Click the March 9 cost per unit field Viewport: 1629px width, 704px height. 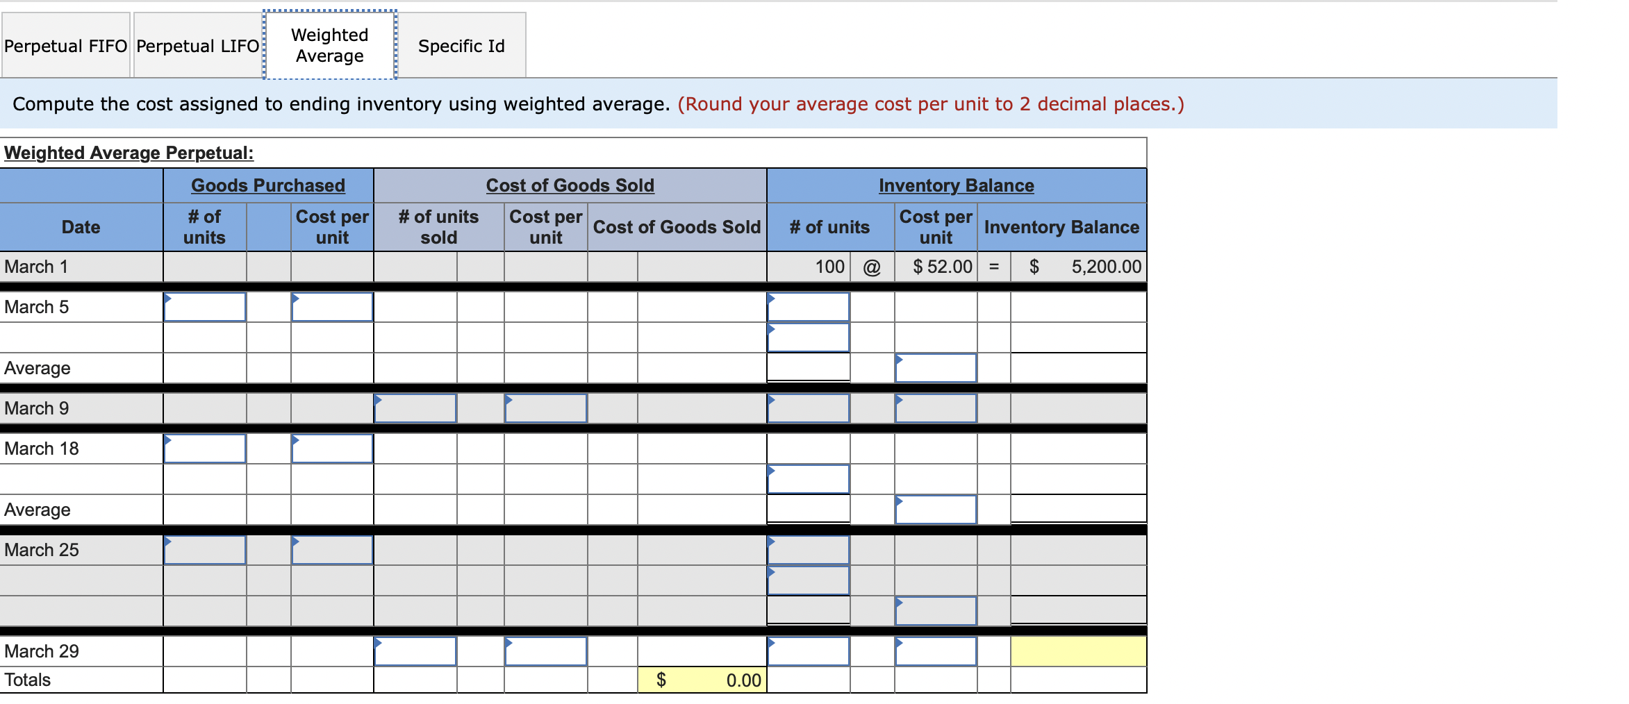pyautogui.click(x=545, y=408)
